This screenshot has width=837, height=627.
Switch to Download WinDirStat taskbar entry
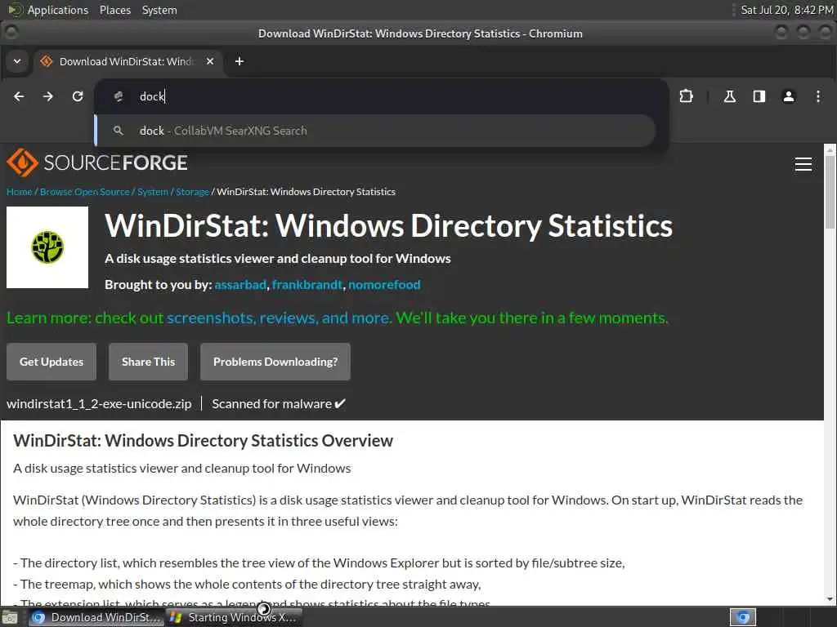click(x=96, y=617)
